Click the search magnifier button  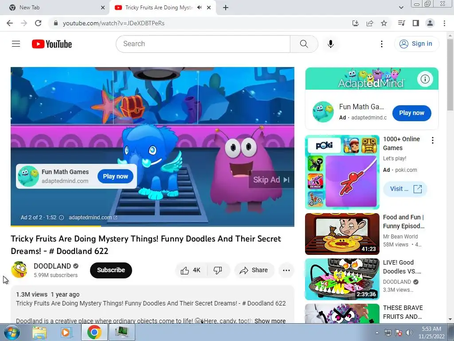click(x=304, y=44)
